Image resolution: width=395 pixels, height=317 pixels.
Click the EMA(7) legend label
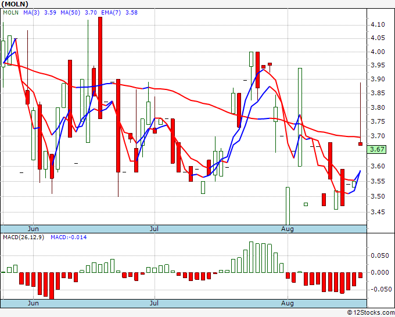click(x=111, y=13)
